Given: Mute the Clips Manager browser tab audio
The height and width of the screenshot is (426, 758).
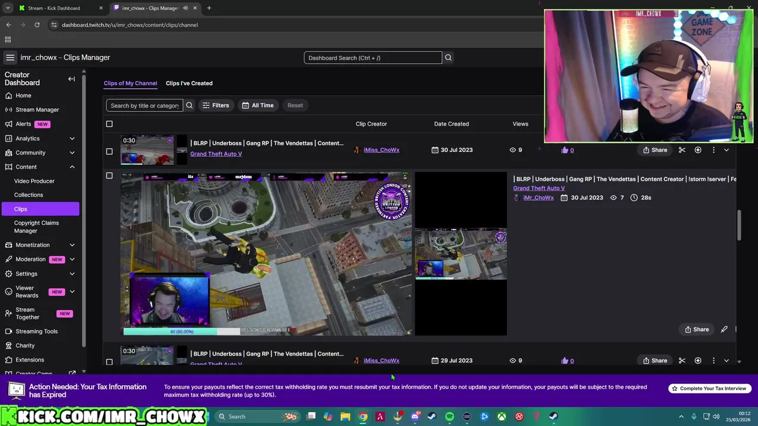Looking at the screenshot, I should [x=185, y=8].
